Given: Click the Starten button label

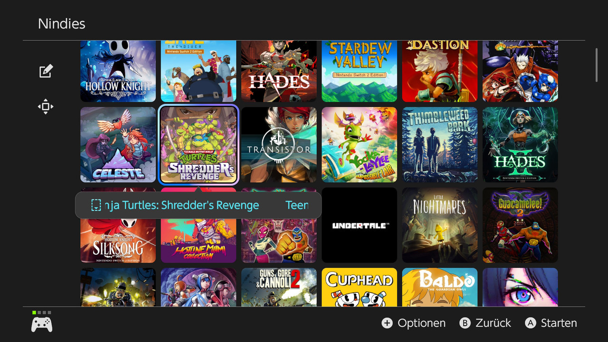Looking at the screenshot, I should coord(559,323).
